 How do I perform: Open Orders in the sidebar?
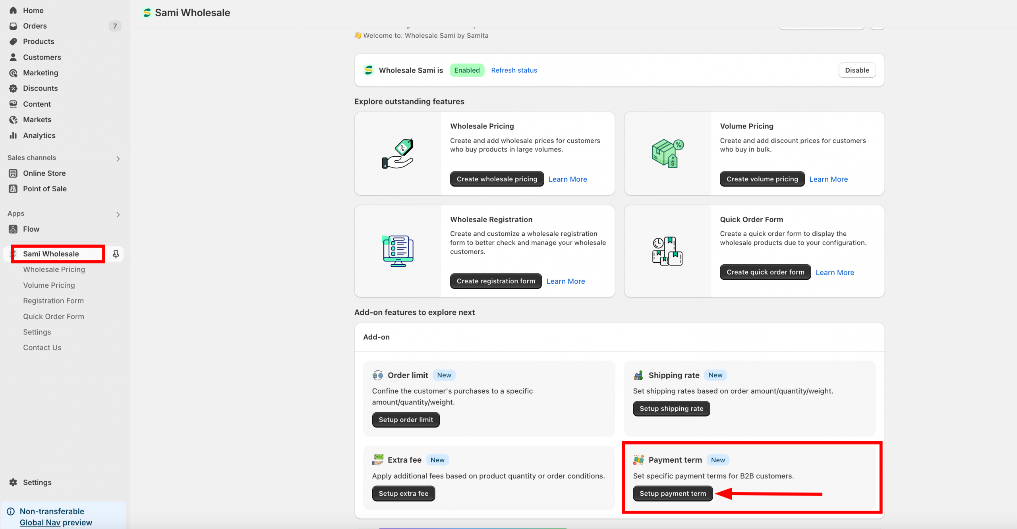pos(35,26)
